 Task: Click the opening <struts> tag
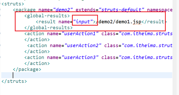[x=13, y=4]
